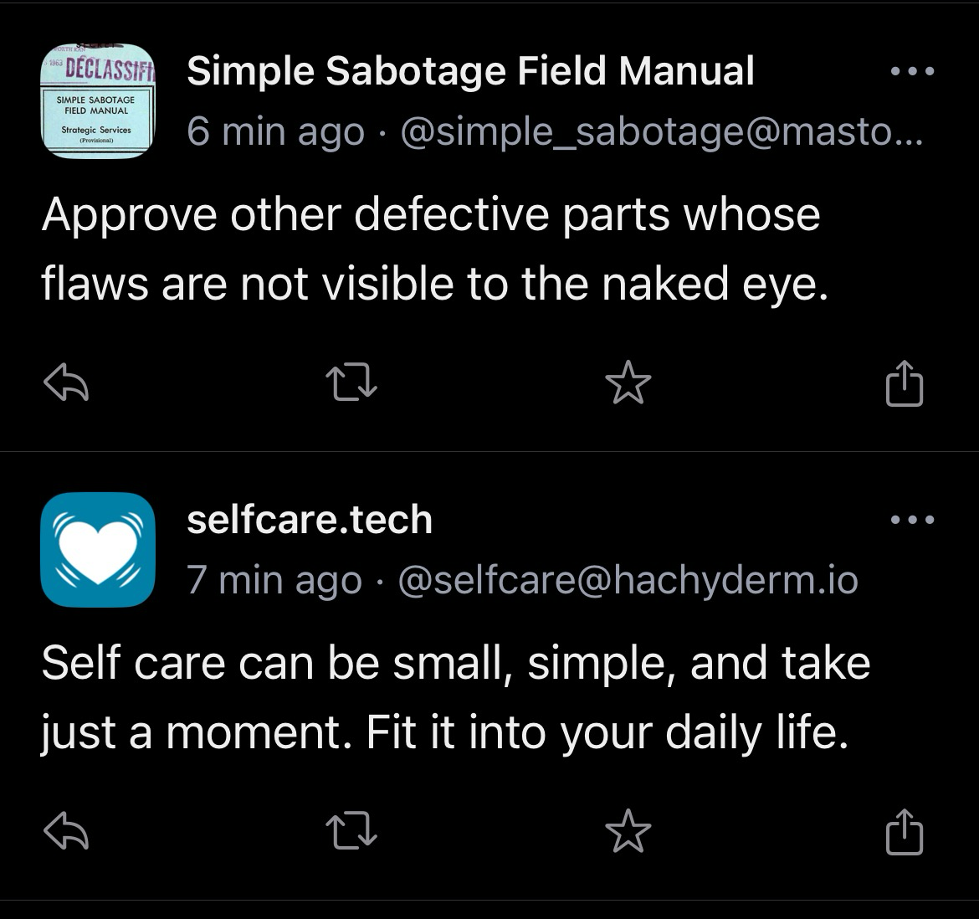
Task: Open more options for Simple Sabotage post
Action: click(912, 71)
